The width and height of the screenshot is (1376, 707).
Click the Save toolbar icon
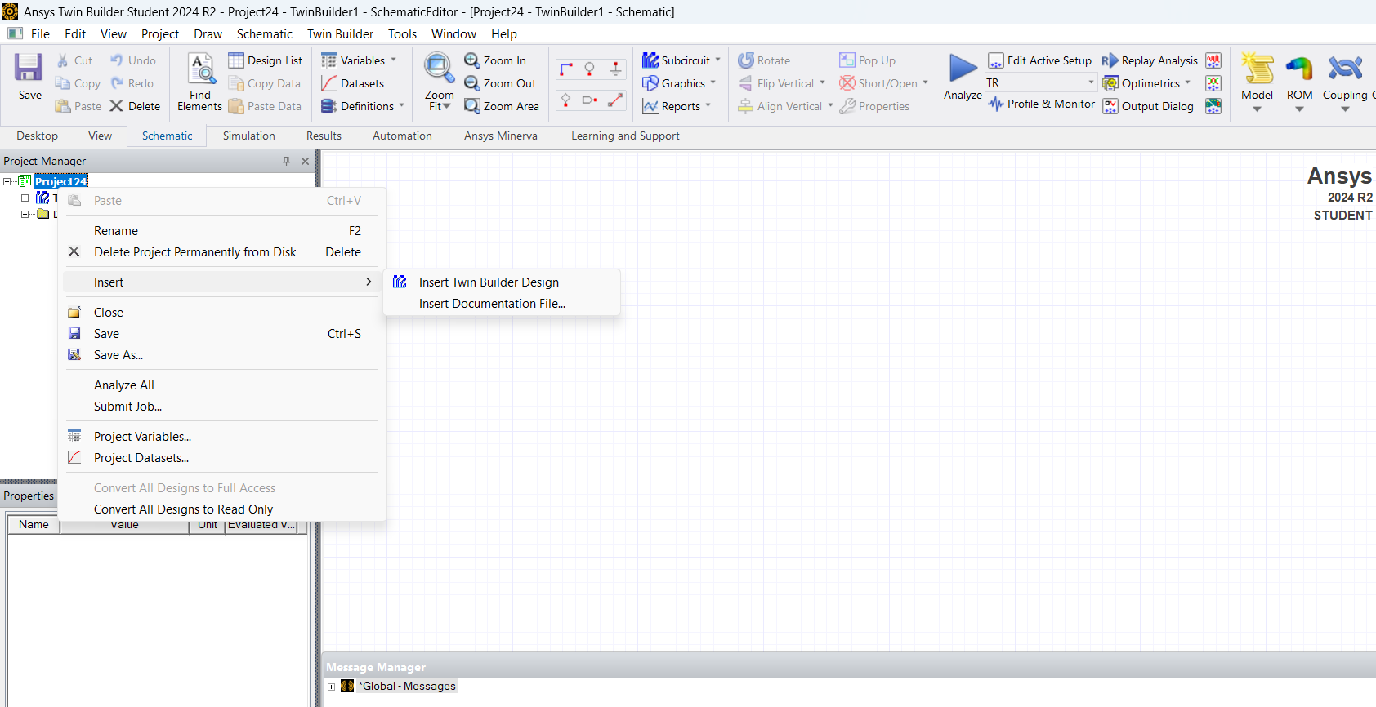29,68
